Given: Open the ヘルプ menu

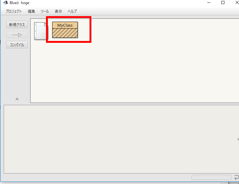Looking at the screenshot, I should 72,11.
